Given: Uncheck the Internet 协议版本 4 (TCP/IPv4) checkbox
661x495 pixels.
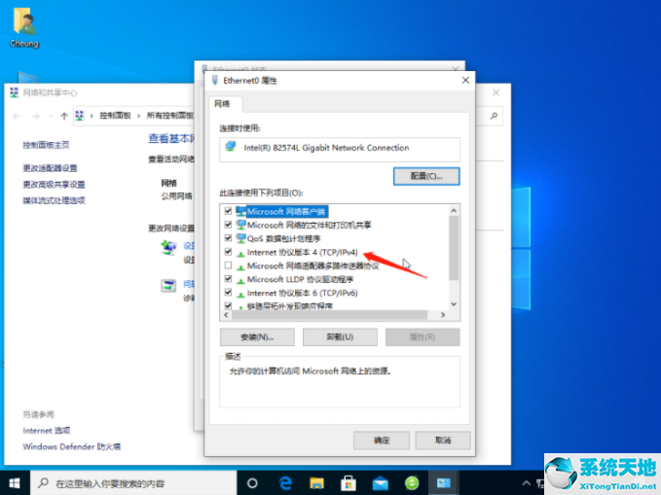Looking at the screenshot, I should pos(228,251).
